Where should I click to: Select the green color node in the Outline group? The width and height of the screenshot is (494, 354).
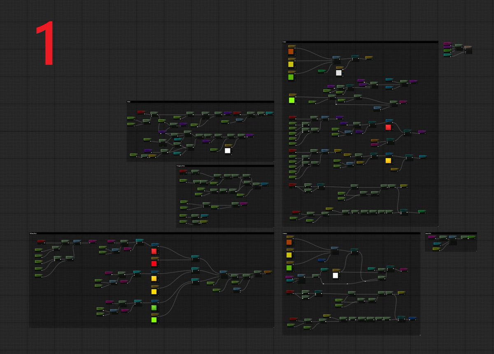[x=289, y=266]
